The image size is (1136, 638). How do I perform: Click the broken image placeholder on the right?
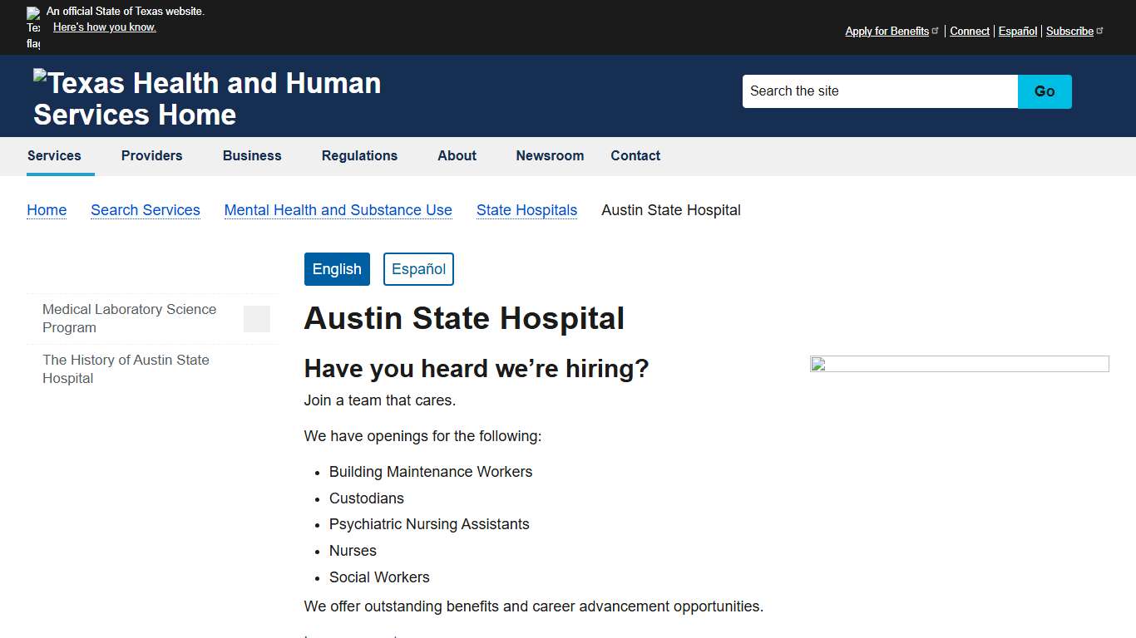(958, 363)
